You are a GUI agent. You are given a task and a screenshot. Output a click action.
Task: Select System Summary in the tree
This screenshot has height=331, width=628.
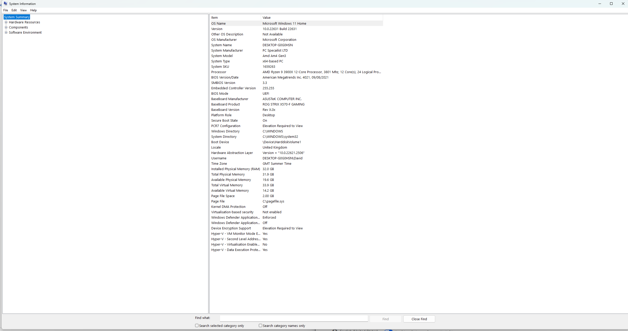coord(17,17)
